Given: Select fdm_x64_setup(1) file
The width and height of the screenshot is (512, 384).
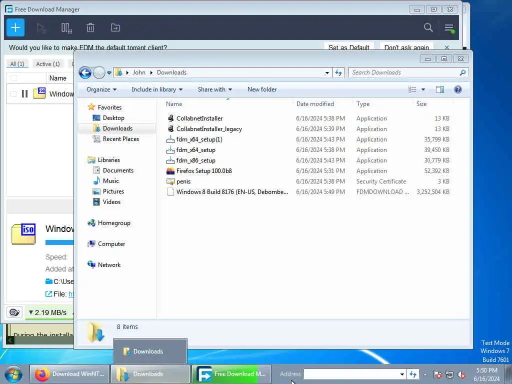Looking at the screenshot, I should [x=199, y=139].
